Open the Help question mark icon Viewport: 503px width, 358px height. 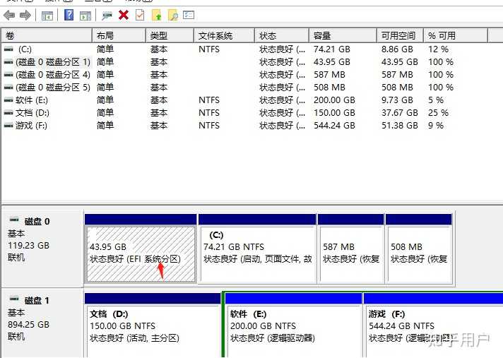click(x=69, y=15)
